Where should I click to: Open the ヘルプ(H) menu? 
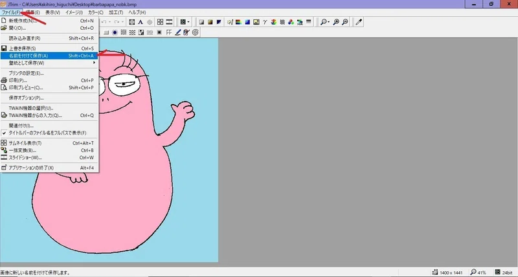coord(137,12)
